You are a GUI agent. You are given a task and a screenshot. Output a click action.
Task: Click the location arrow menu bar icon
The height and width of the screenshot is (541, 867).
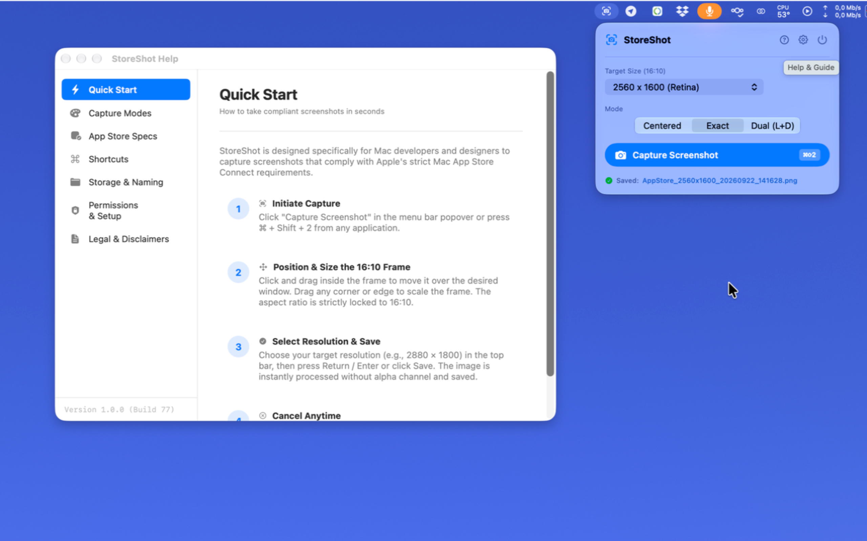coord(631,11)
